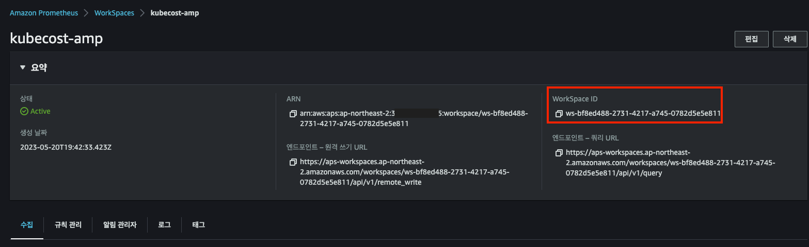This screenshot has width=809, height=247.
Task: Click the 엔드포인트 – 쿼리 URL label
Action: (585, 138)
